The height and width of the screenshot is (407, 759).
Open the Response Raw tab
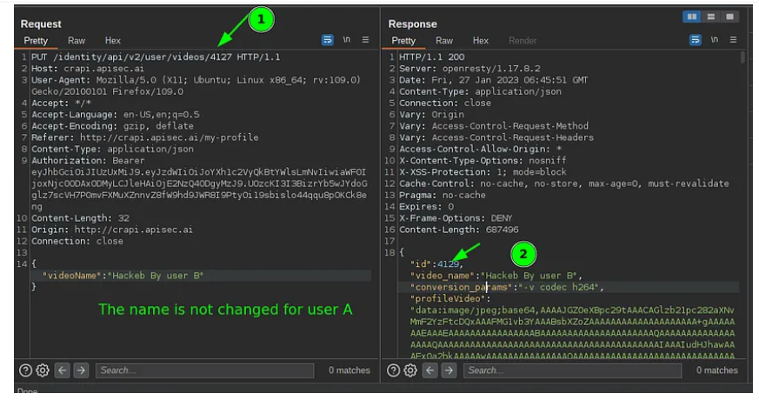coord(444,41)
